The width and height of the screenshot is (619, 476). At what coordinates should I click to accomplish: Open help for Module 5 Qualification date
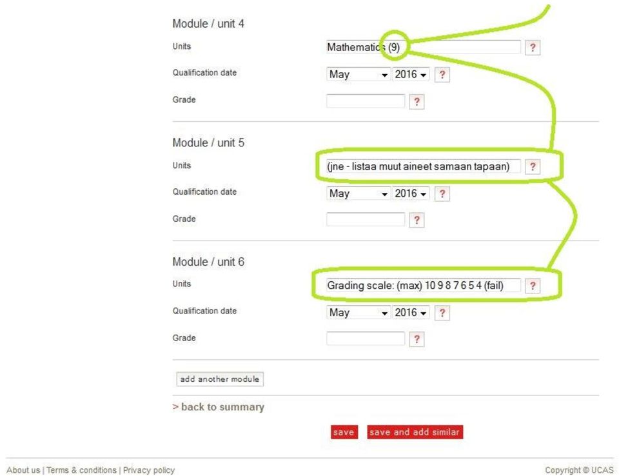(442, 193)
